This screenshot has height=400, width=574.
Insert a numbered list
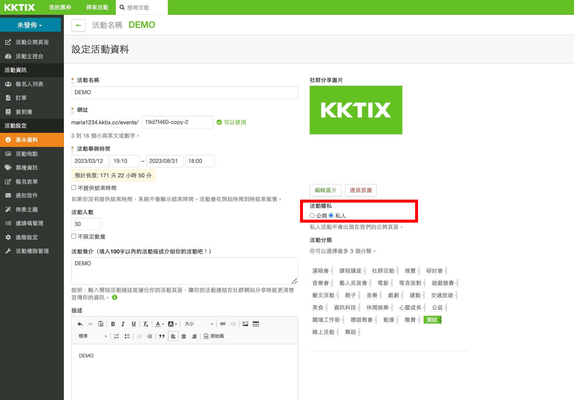pos(117,336)
